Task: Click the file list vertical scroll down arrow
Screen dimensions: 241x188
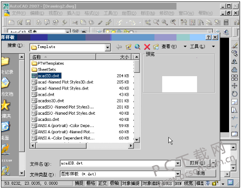Action: coord(137,140)
